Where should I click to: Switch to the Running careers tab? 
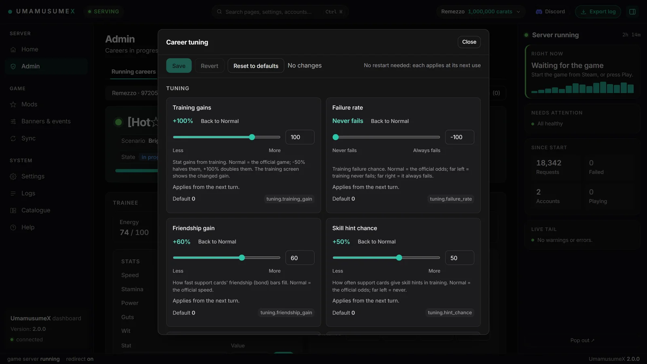(133, 72)
